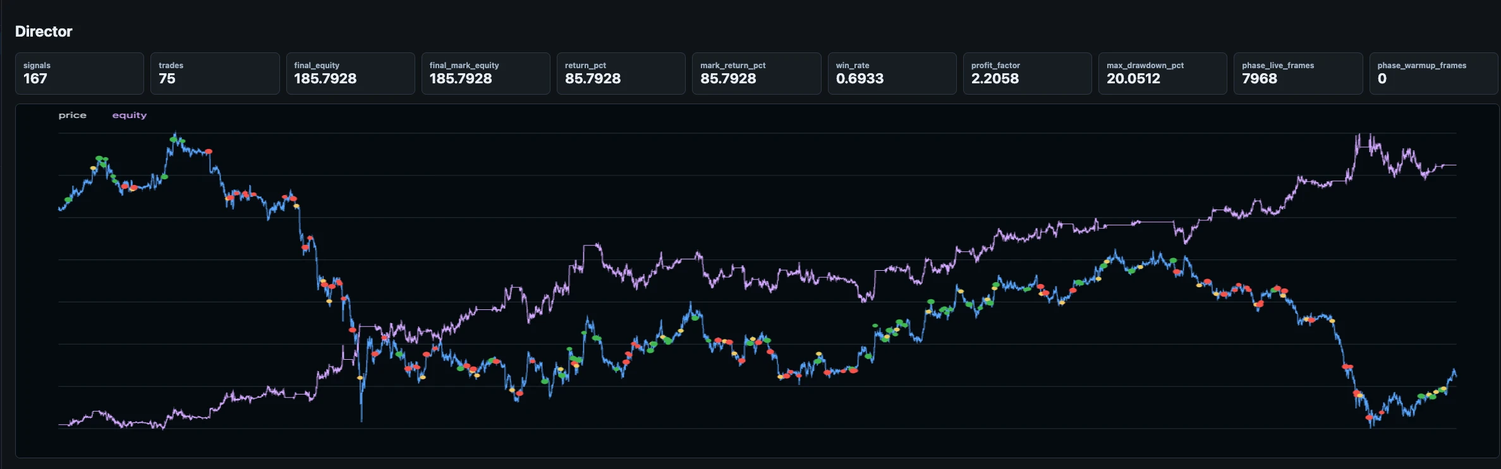Select the max_drawdown_pct value 20.0512
The height and width of the screenshot is (469, 1501).
click(x=1133, y=78)
